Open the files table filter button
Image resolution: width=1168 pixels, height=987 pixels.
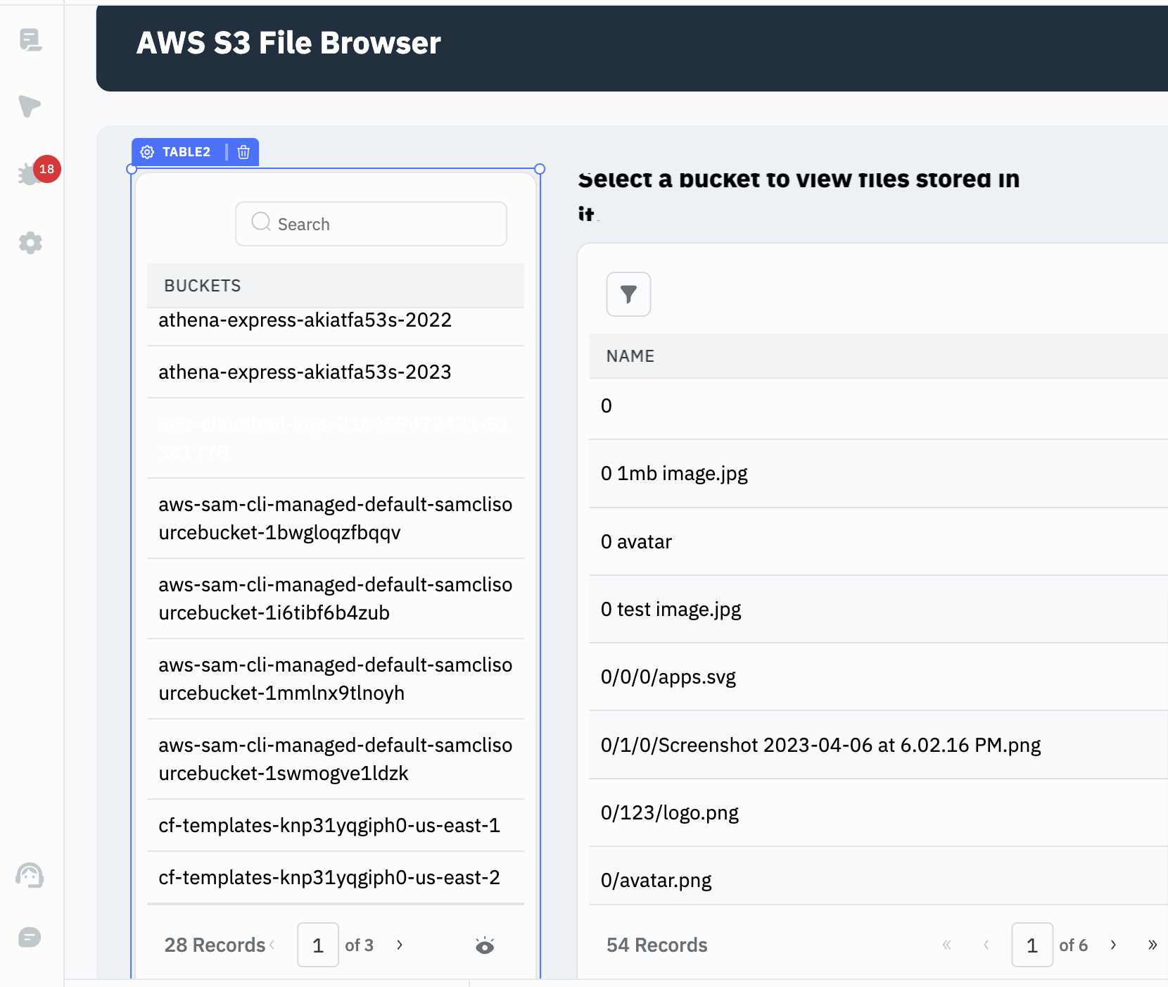pos(628,294)
